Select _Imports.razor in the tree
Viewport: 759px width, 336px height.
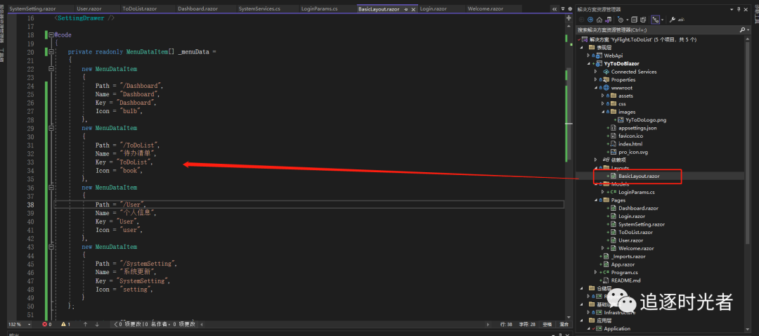tap(628, 257)
